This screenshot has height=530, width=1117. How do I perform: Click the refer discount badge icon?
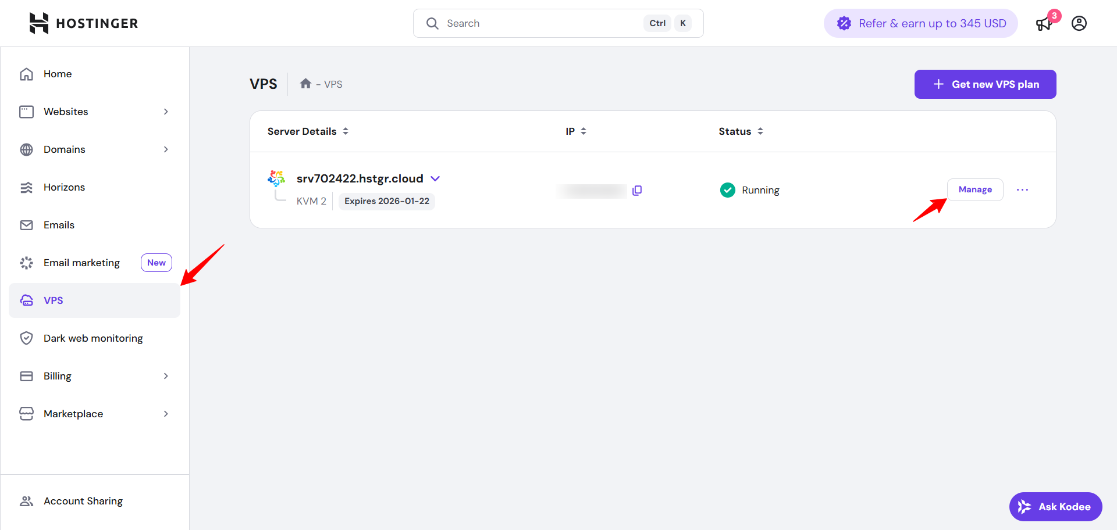(x=844, y=23)
